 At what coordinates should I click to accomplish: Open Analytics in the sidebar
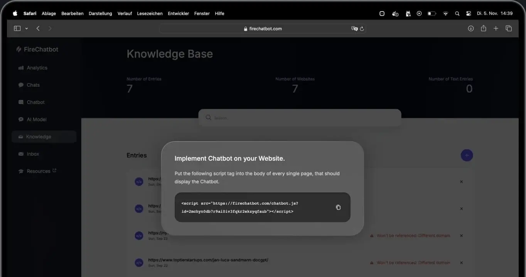tap(33, 68)
